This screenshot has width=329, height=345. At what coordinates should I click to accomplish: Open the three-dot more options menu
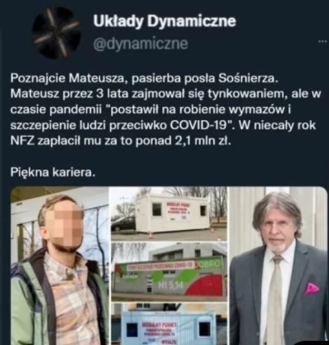pyautogui.click(x=322, y=41)
